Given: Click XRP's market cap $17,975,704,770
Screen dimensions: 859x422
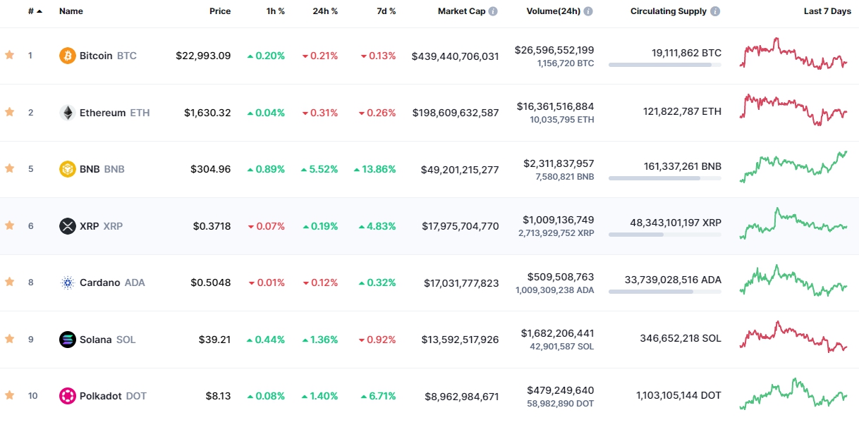Looking at the screenshot, I should [x=460, y=226].
